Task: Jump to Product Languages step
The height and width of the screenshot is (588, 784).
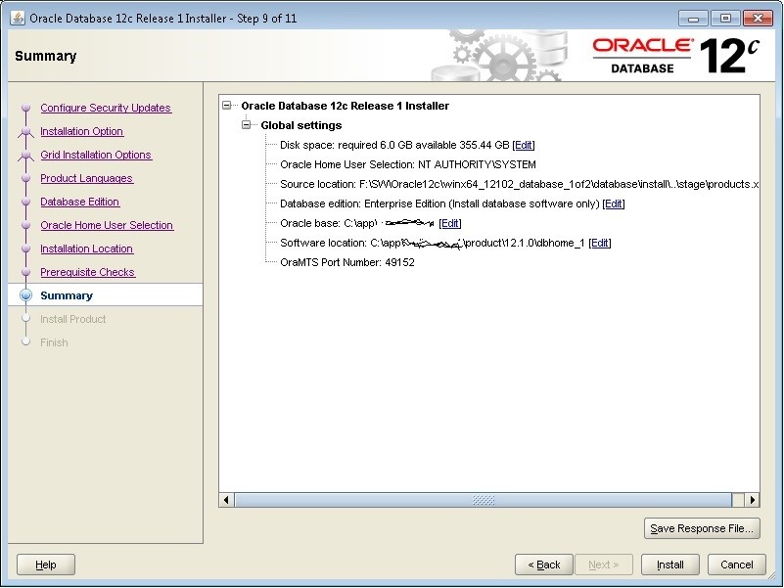Action: coord(86,178)
